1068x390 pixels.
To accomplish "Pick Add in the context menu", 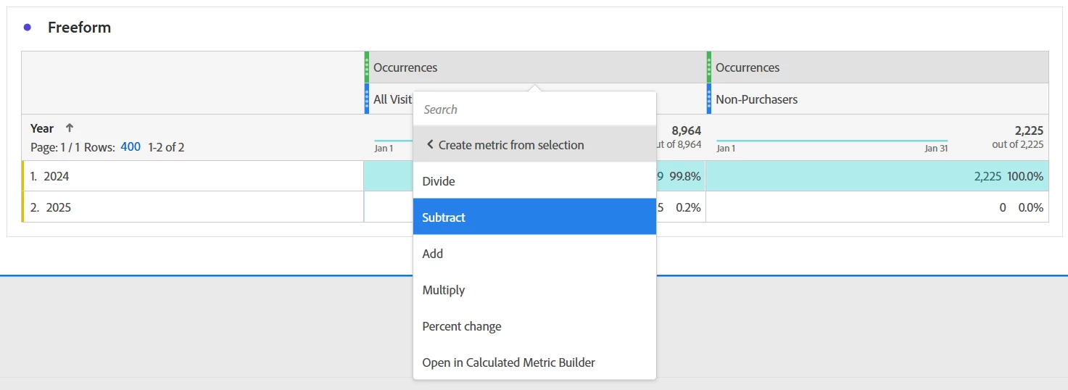I will tap(433, 254).
